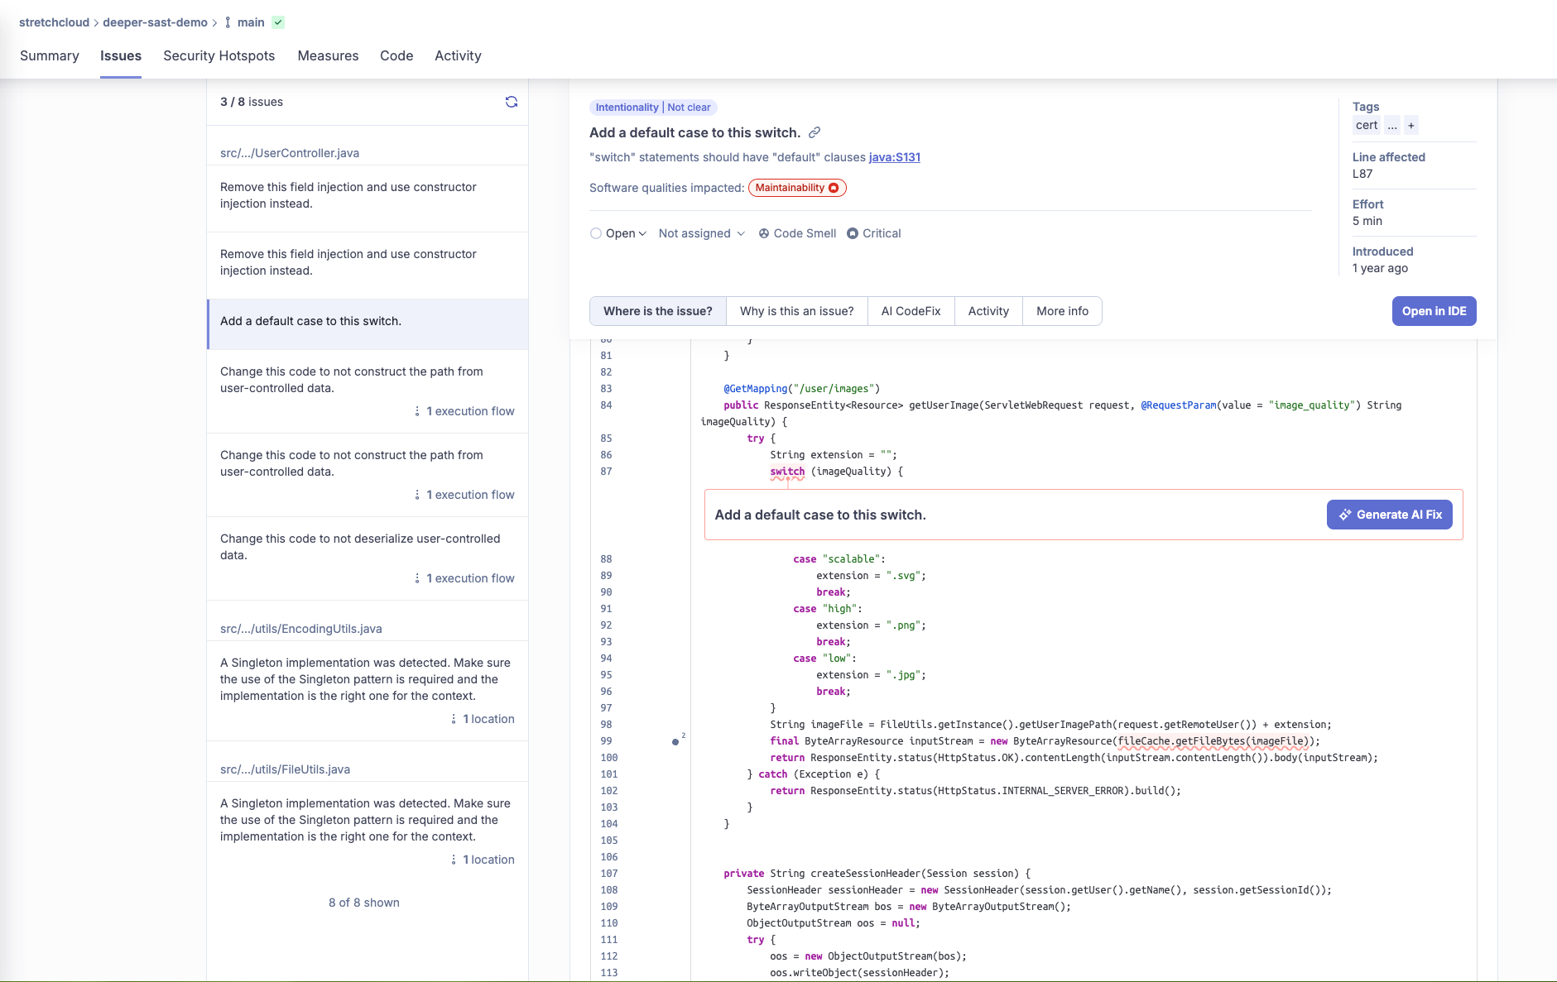The height and width of the screenshot is (982, 1557).
Task: Click issue marker dot on line 99
Action: [x=675, y=741]
